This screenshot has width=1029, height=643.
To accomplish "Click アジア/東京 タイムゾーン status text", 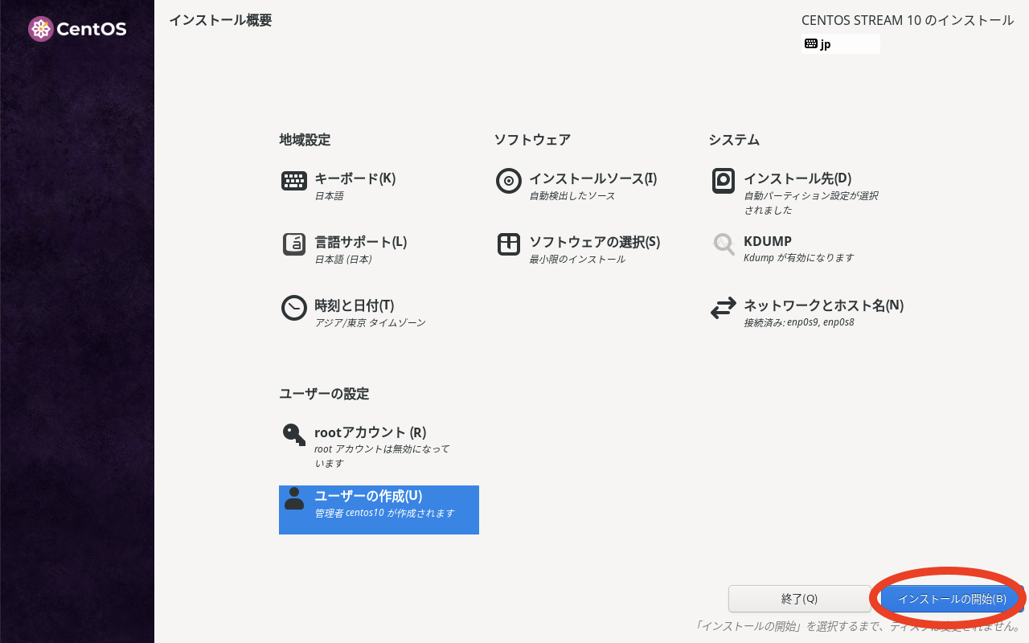I will (370, 322).
